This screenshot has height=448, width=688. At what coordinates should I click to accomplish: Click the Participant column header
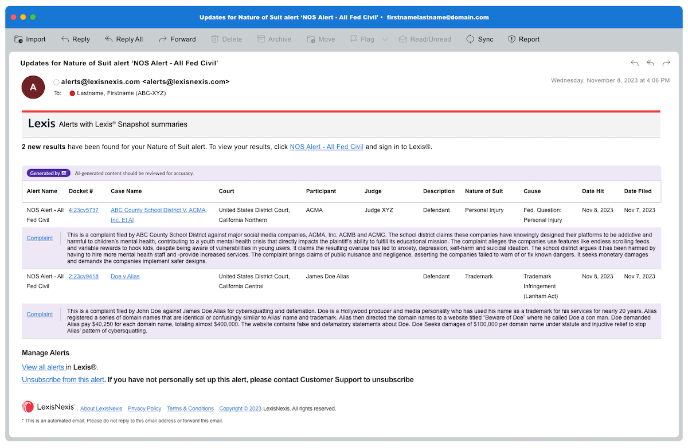pos(321,191)
